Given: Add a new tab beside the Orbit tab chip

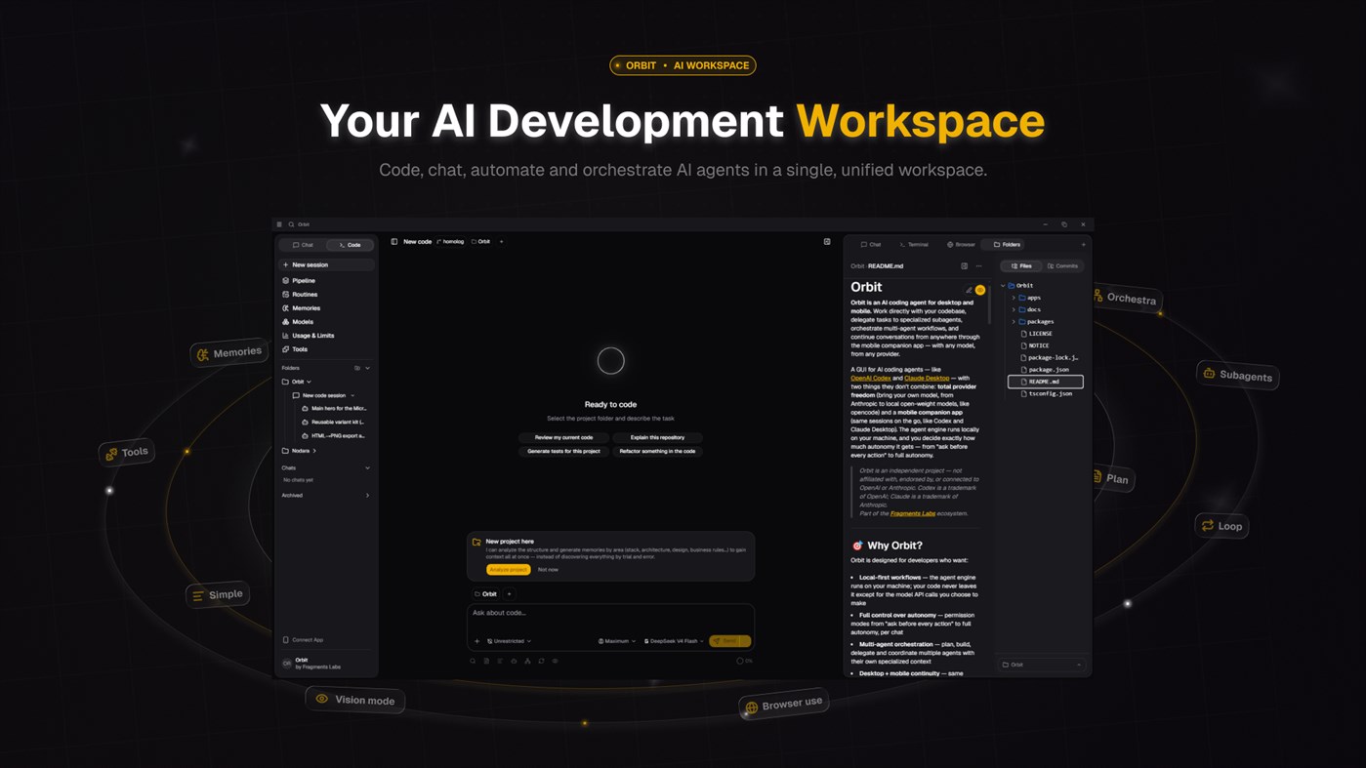Looking at the screenshot, I should pyautogui.click(x=502, y=241).
